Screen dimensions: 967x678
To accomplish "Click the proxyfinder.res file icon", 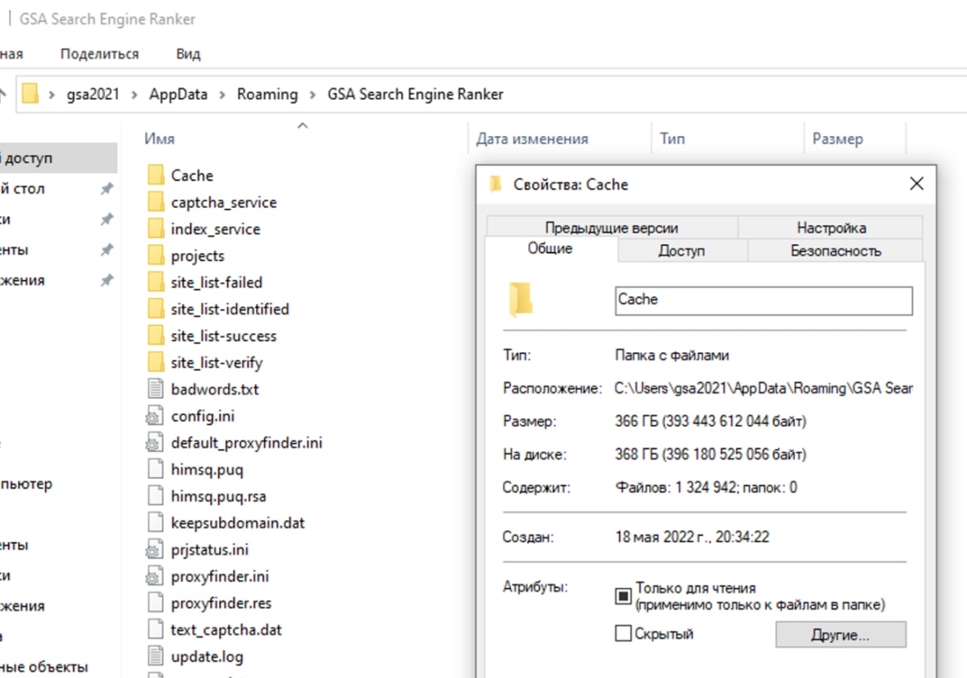I will pos(156,603).
